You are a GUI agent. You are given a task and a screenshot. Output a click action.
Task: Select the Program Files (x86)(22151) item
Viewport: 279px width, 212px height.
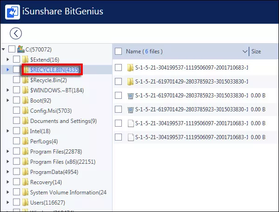63,162
